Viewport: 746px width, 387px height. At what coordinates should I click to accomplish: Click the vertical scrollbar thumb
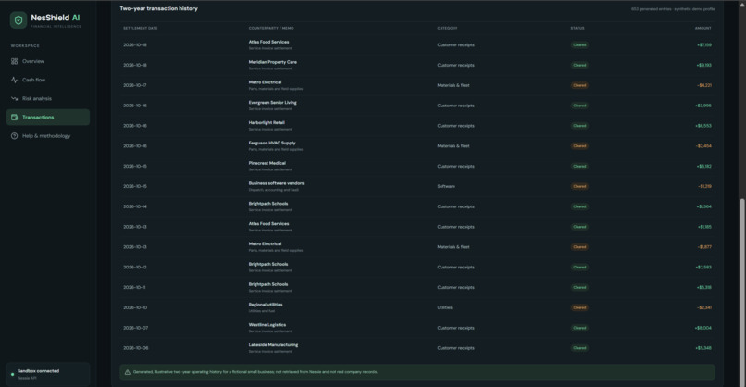tap(742, 291)
